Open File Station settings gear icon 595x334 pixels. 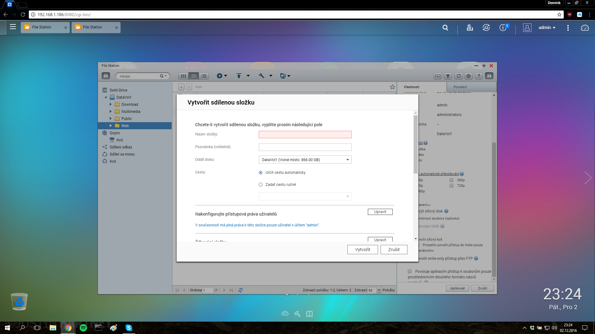click(x=469, y=76)
